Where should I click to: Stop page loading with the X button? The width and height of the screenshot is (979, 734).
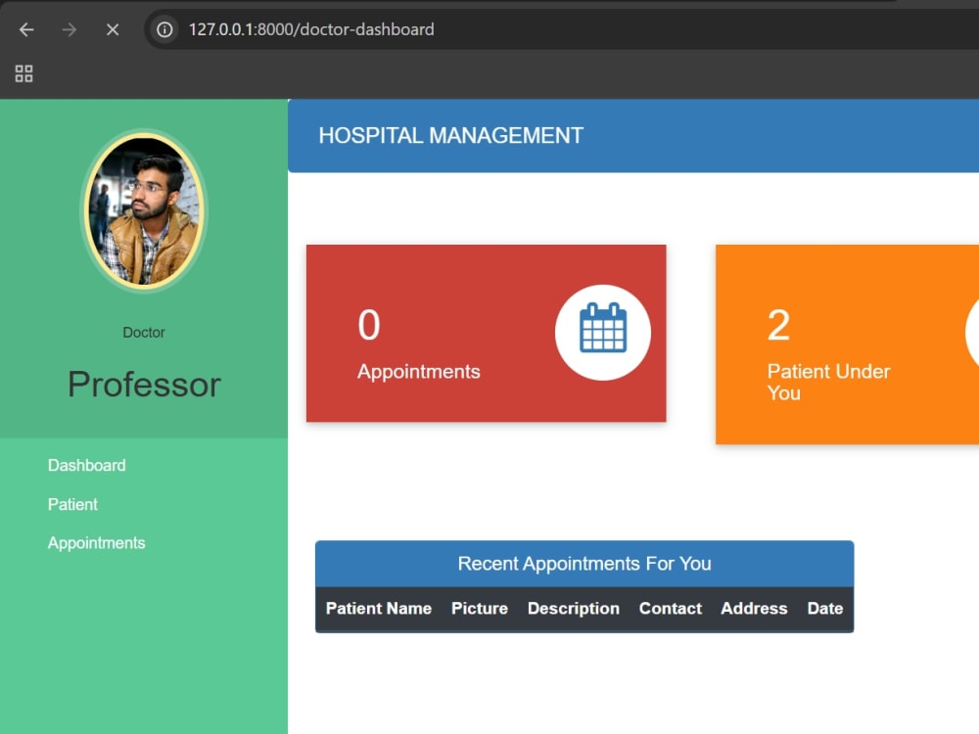click(x=113, y=29)
